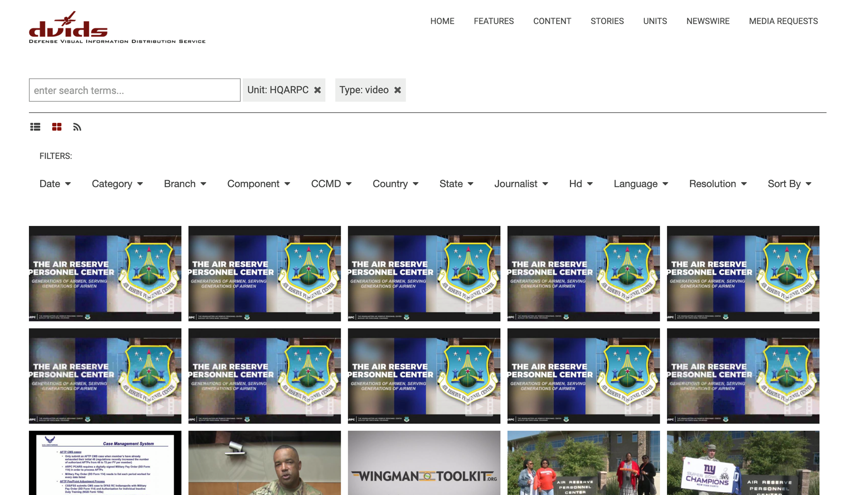Open the Sort By dropdown
The image size is (847, 495).
[x=789, y=184]
